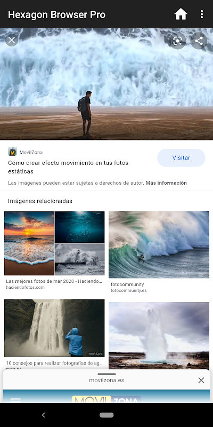Select the green surfing wave thumbnail
This screenshot has height=427, width=213.
click(159, 245)
